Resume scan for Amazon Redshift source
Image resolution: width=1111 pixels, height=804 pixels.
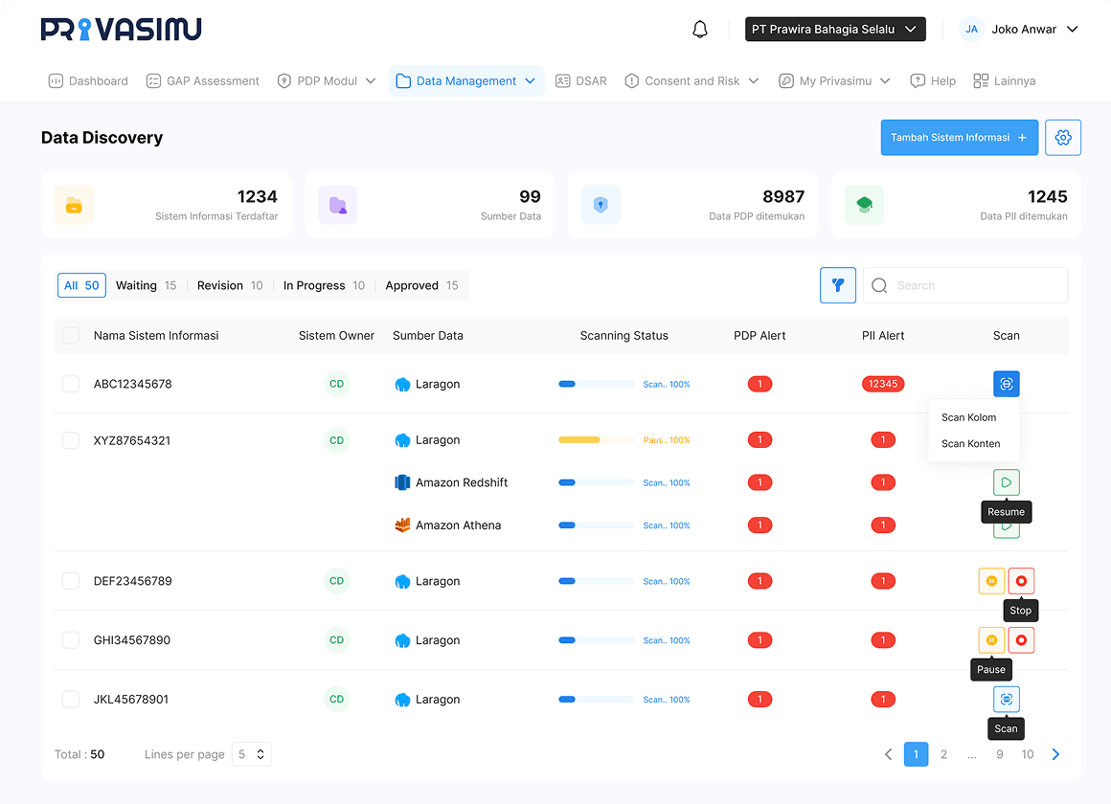1006,482
